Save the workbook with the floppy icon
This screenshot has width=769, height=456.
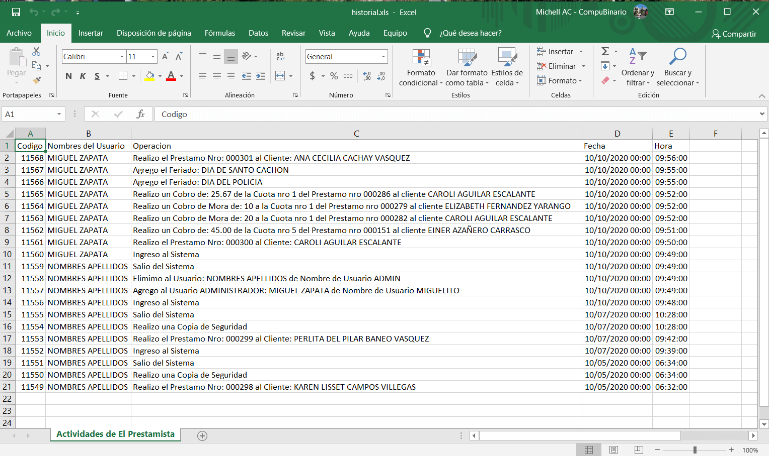click(16, 12)
